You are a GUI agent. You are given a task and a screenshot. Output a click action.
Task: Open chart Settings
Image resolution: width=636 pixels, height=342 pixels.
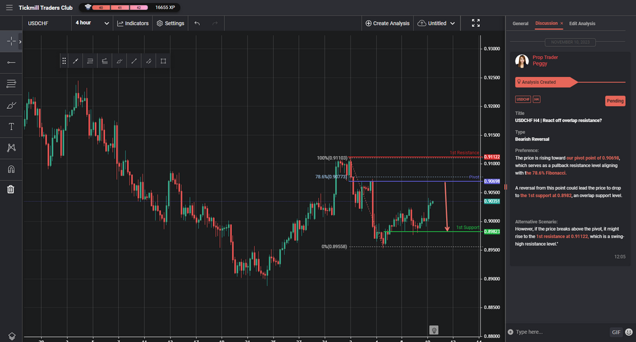pyautogui.click(x=171, y=24)
